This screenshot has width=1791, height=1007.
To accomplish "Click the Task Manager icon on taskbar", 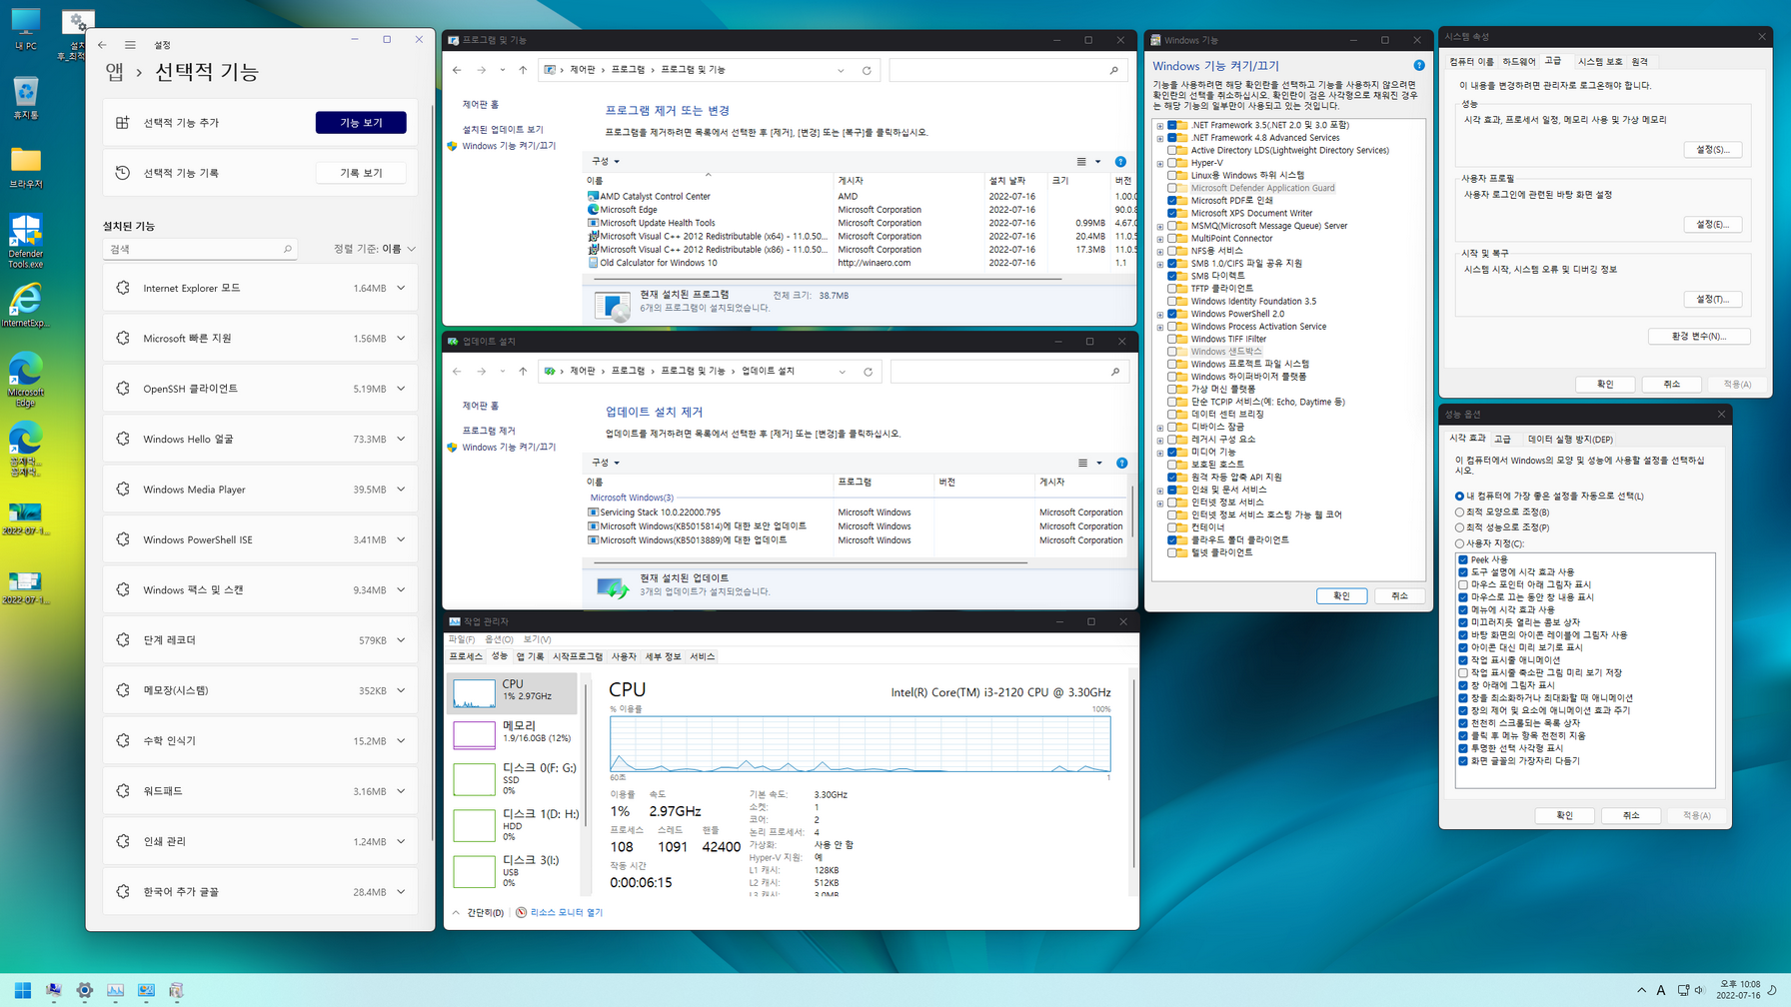I will tap(115, 990).
